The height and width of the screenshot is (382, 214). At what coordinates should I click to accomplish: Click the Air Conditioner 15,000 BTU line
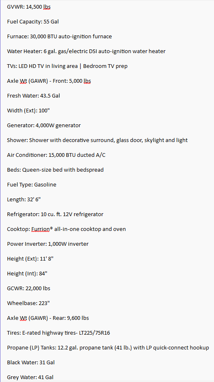coord(56,155)
